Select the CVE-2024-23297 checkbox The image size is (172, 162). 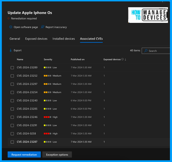click(x=12, y=84)
